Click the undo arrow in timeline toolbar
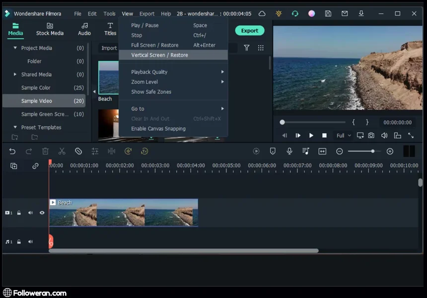This screenshot has height=298, width=427. [12, 151]
